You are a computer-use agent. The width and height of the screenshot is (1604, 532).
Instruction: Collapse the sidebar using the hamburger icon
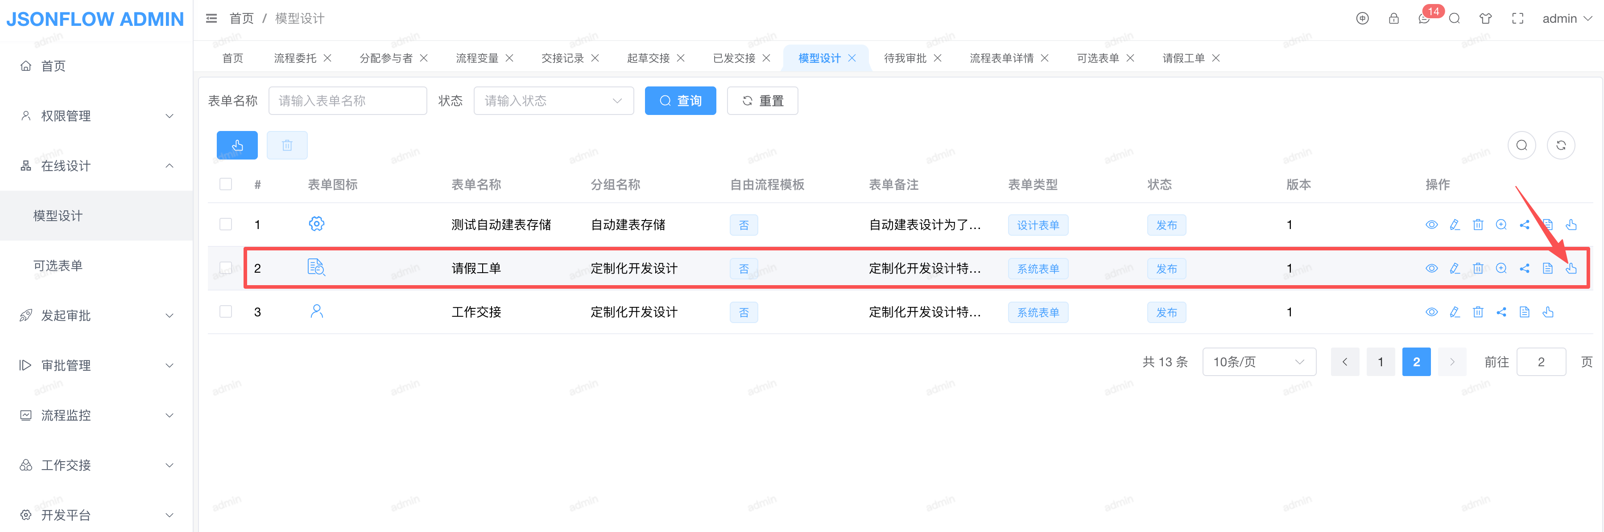(212, 19)
